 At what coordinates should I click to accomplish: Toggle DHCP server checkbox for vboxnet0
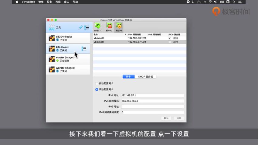tap(170, 38)
